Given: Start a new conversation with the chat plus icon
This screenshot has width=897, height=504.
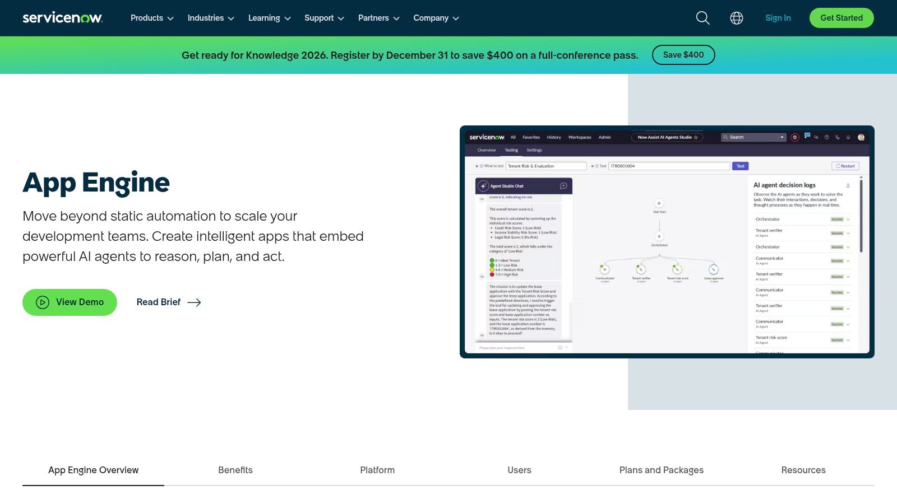Looking at the screenshot, I should tap(563, 186).
